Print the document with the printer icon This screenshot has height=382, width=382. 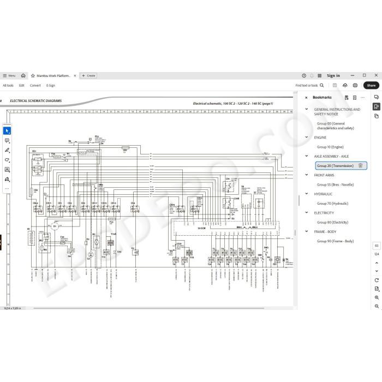(x=355, y=85)
